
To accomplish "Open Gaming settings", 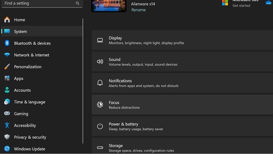I will (42, 113).
